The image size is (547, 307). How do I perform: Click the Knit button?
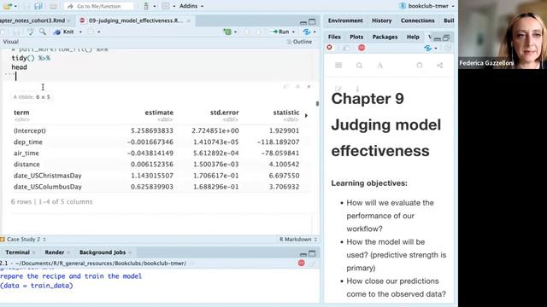click(64, 32)
